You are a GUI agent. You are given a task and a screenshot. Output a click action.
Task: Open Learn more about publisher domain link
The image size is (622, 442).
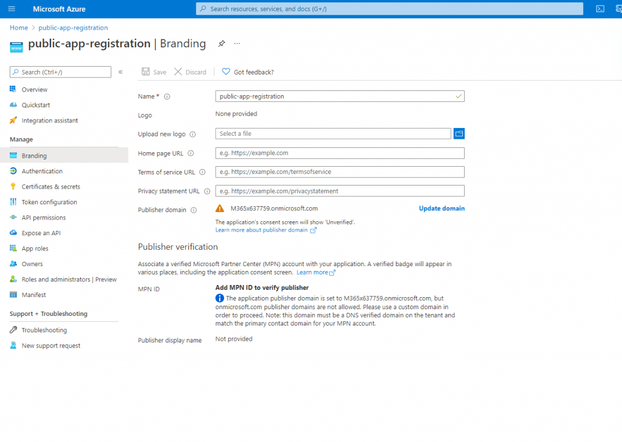pyautogui.click(x=262, y=230)
